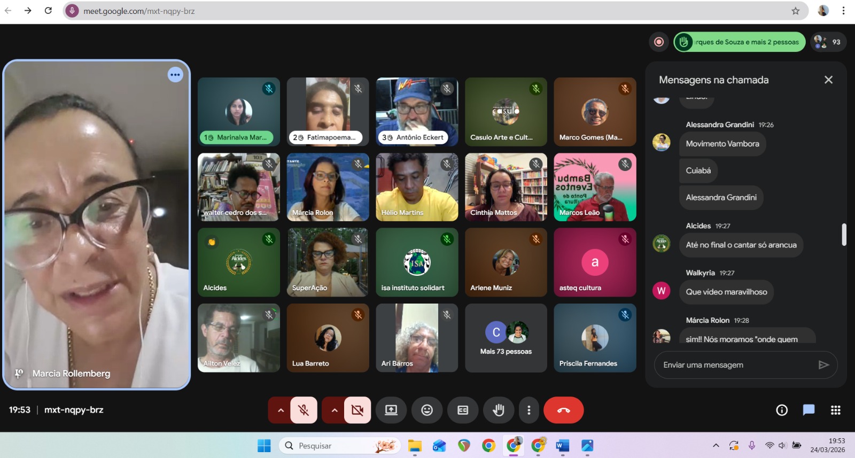Screen dimensions: 855x458
Task: Open options on Marcia Rollemberg's tile
Action: pyautogui.click(x=175, y=75)
